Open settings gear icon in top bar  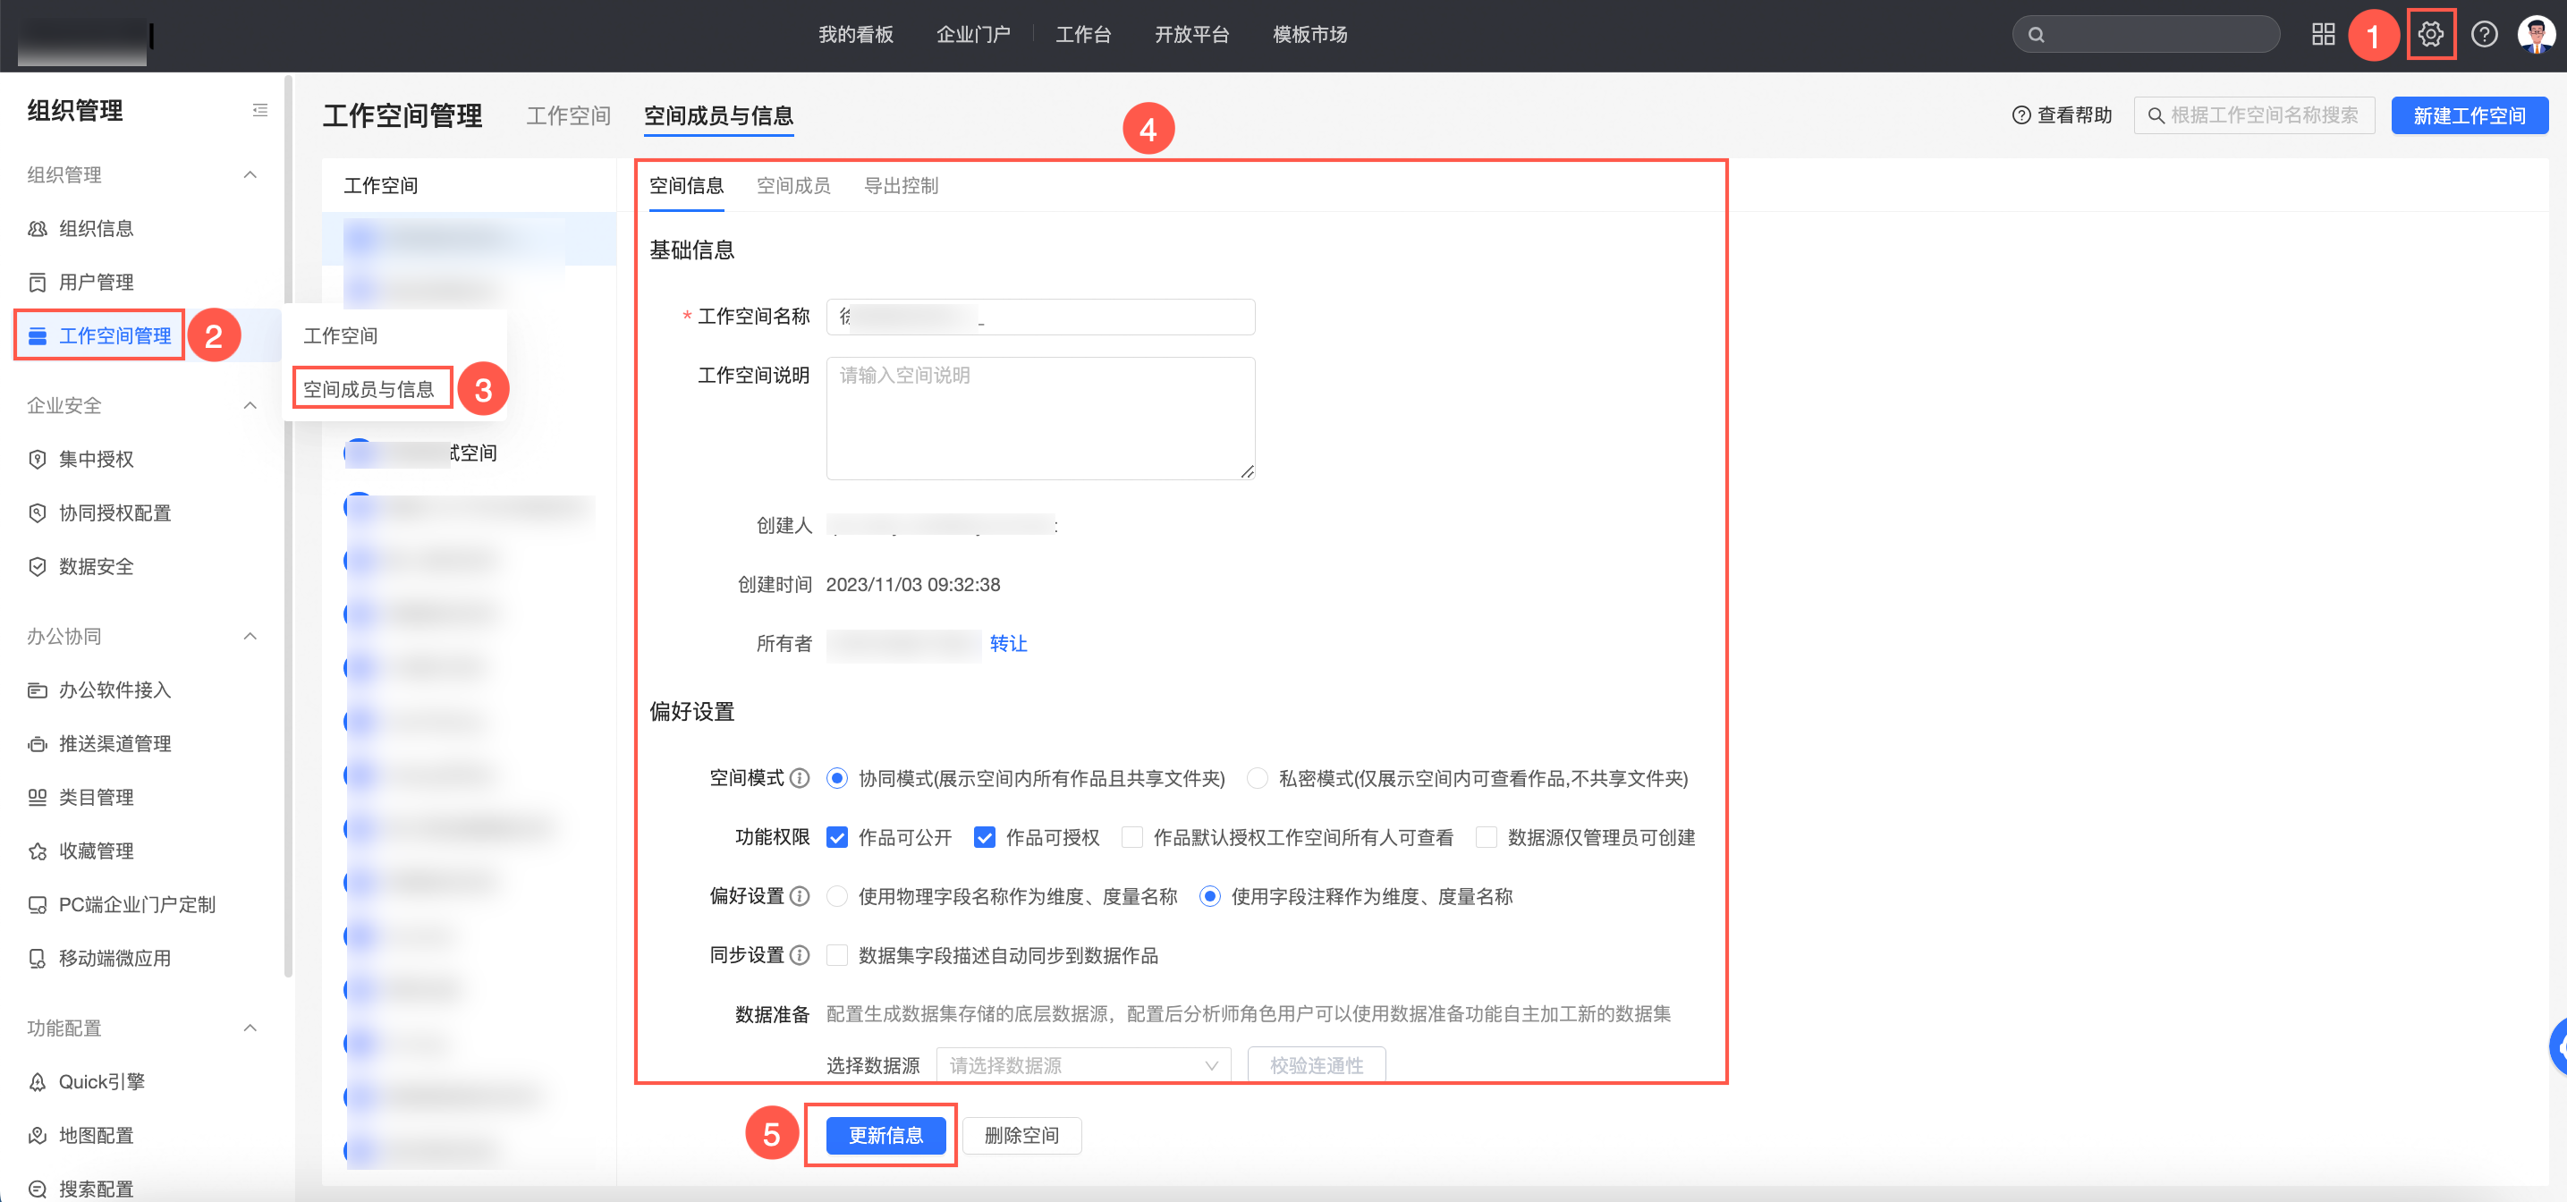click(2429, 34)
